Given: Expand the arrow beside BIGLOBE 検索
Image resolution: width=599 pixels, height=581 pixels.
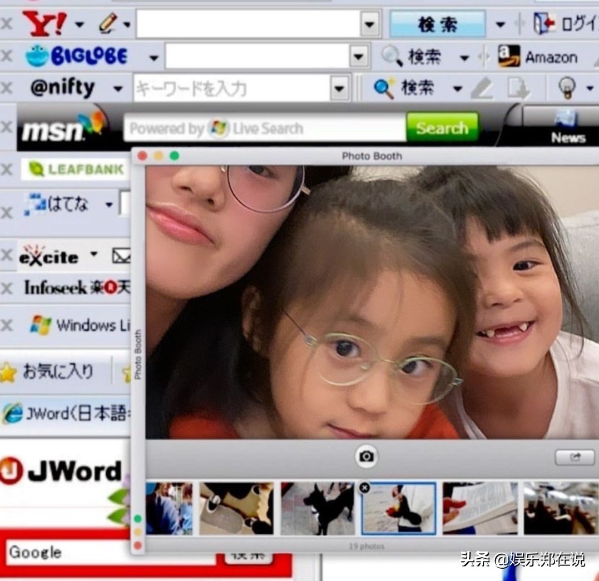Looking at the screenshot, I should [464, 58].
